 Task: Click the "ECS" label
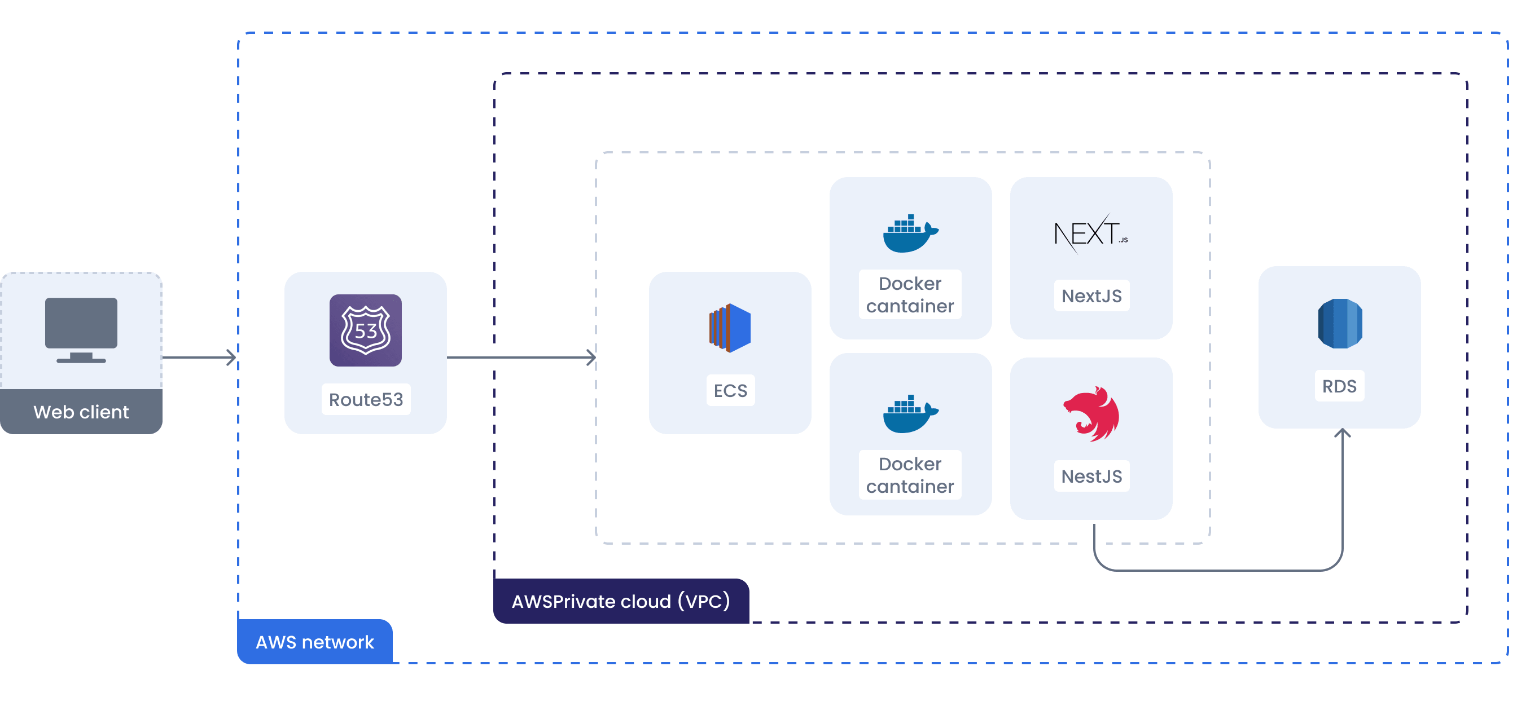[730, 391]
